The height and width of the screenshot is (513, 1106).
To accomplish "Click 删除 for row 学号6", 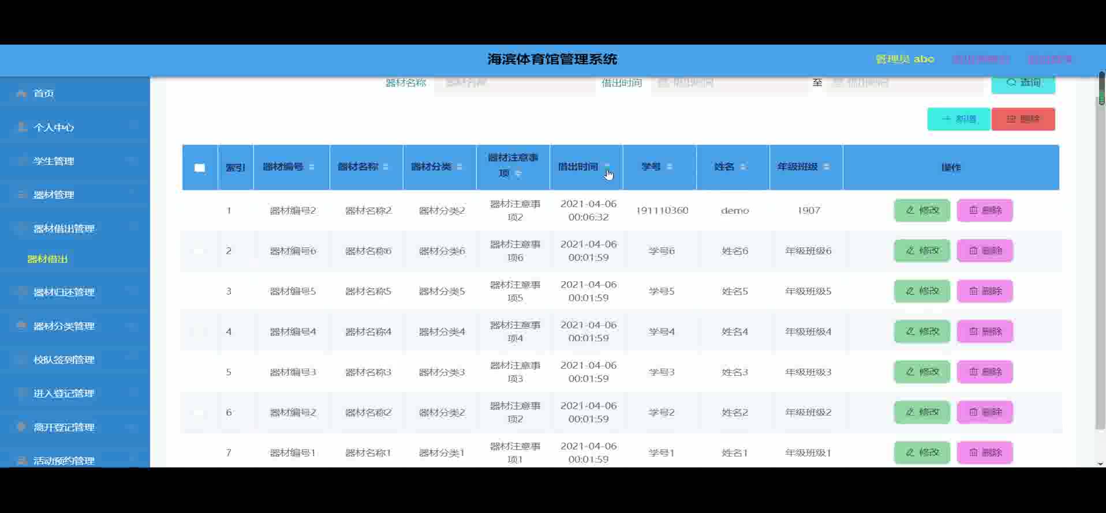I will click(985, 251).
